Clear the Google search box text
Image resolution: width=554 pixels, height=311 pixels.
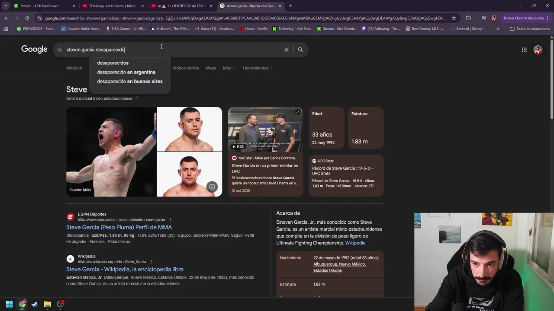click(x=286, y=50)
